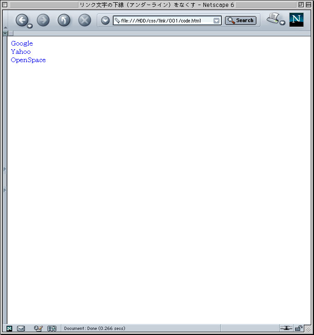This screenshot has height=335, width=314.
Task: Click the Search button
Action: (241, 21)
